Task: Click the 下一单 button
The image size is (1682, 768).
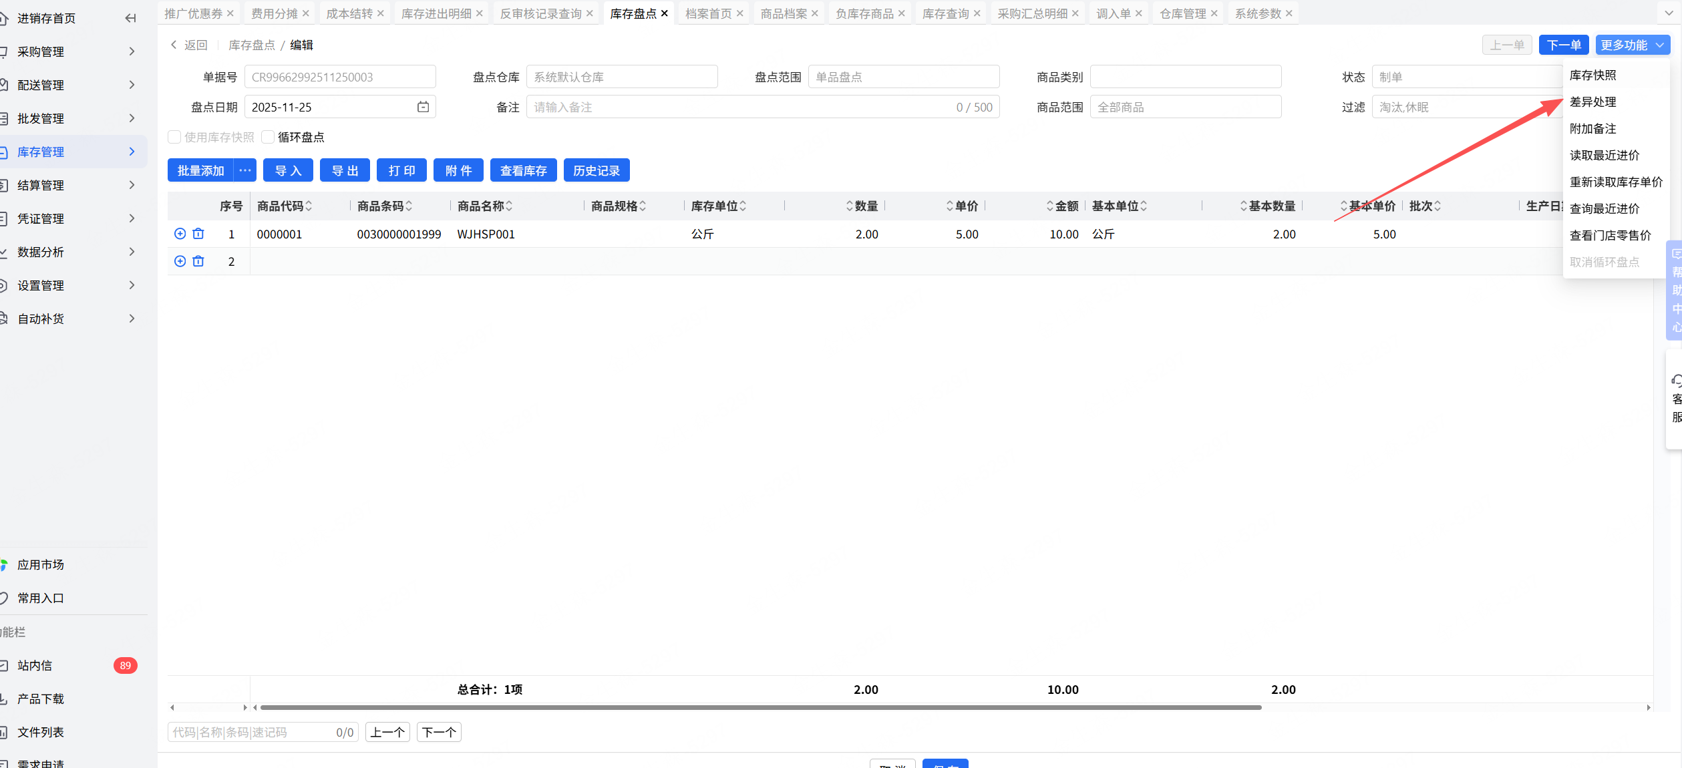Action: (1563, 45)
